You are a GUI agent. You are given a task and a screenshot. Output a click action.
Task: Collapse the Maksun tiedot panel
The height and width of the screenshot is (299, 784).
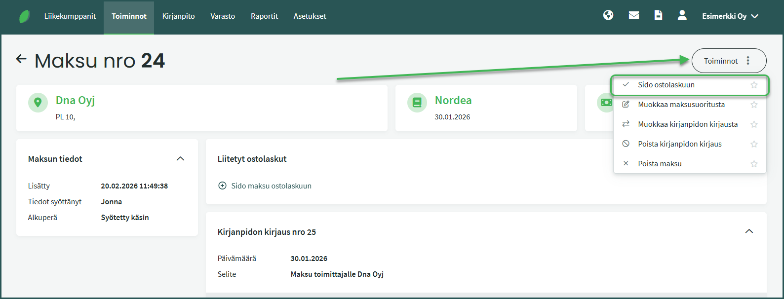[180, 159]
